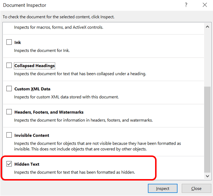Click the Hidden Text label

(27, 164)
